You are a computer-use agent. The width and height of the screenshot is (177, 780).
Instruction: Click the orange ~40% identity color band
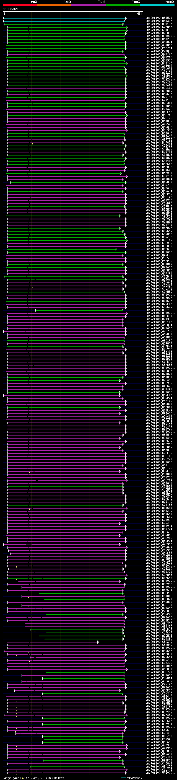click(x=54, y=5)
